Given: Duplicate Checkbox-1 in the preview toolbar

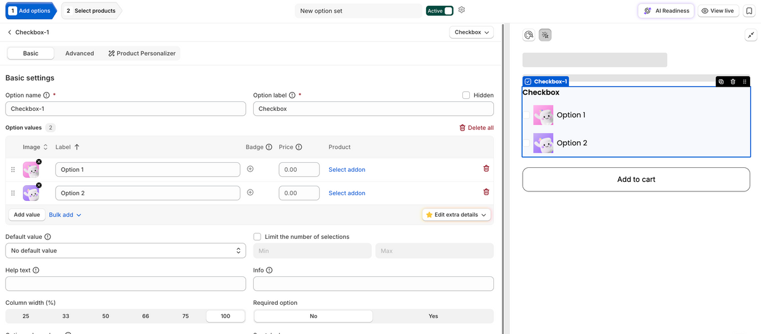Looking at the screenshot, I should (x=722, y=82).
